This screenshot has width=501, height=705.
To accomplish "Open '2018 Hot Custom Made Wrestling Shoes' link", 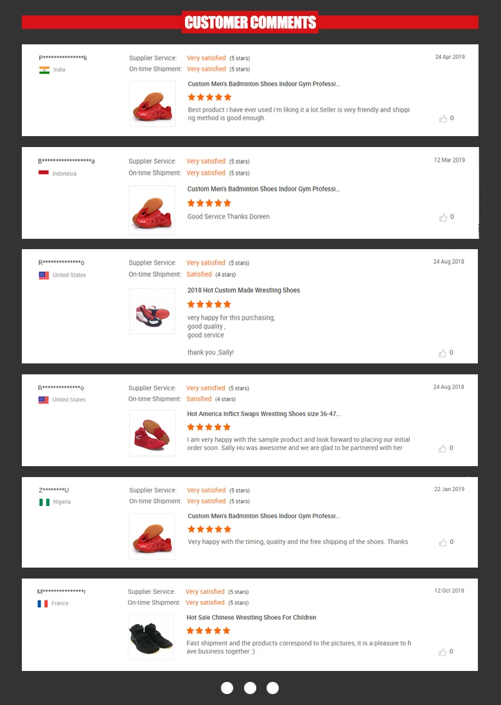I will (243, 290).
